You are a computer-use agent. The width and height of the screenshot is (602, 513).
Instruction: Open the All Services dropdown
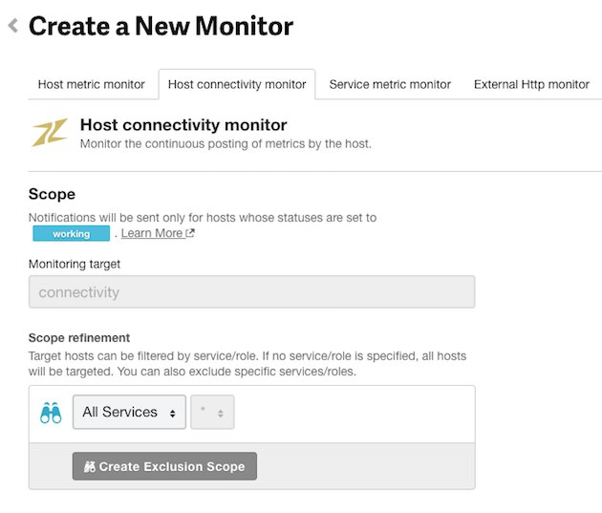click(x=129, y=412)
